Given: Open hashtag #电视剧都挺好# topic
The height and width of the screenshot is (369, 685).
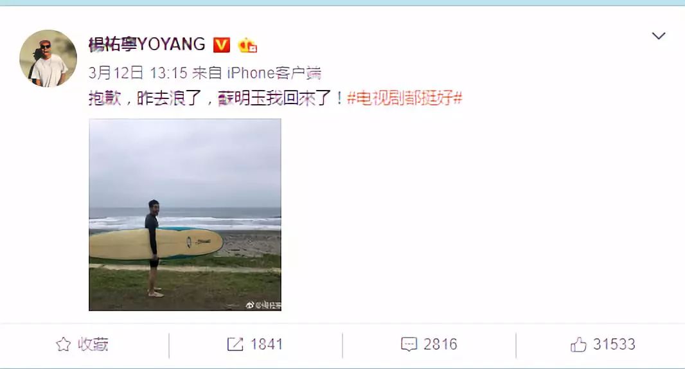Looking at the screenshot, I should 405,98.
